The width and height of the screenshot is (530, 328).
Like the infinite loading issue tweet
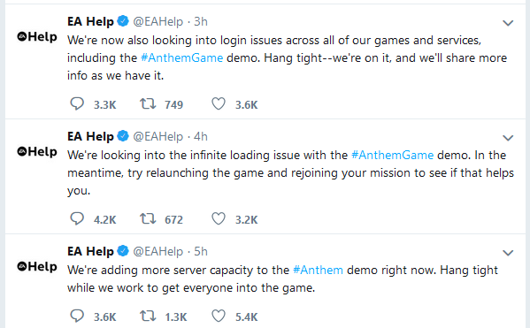coord(219,219)
